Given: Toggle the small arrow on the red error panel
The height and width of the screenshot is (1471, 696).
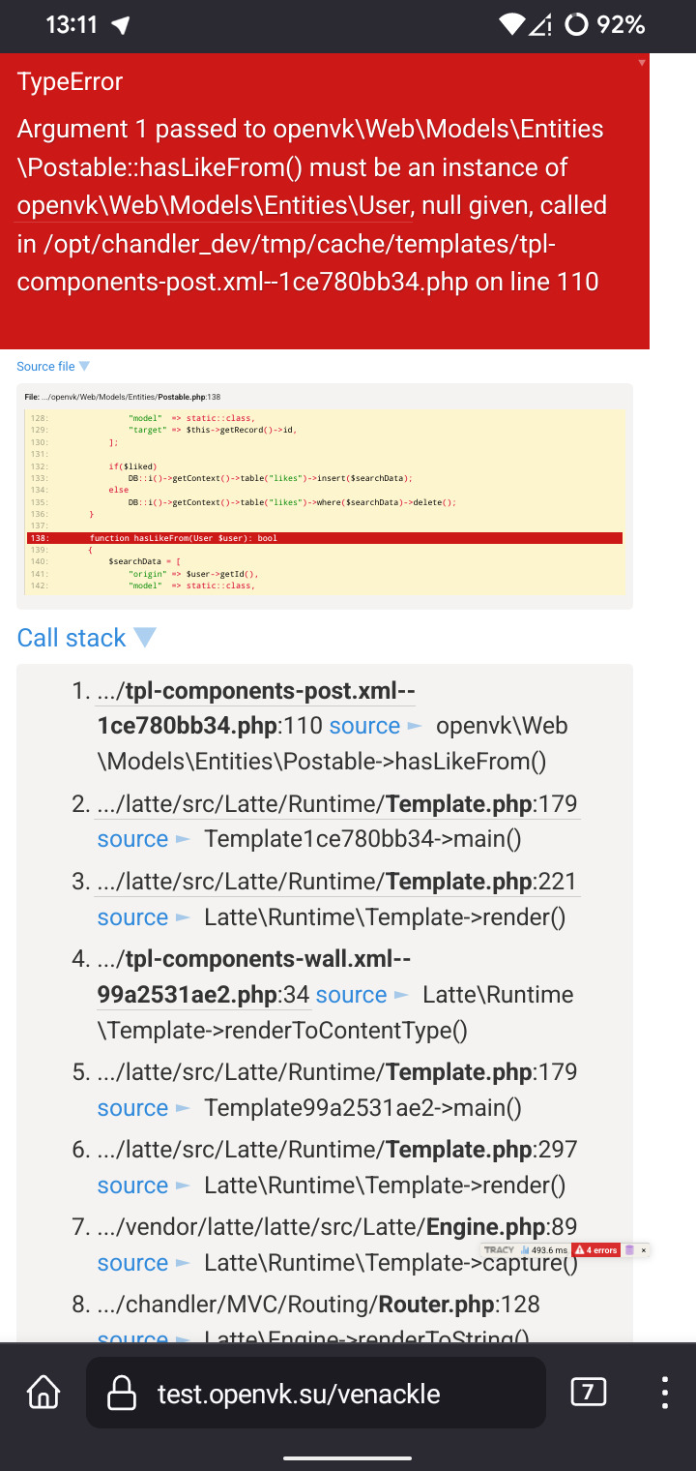Looking at the screenshot, I should tap(642, 63).
